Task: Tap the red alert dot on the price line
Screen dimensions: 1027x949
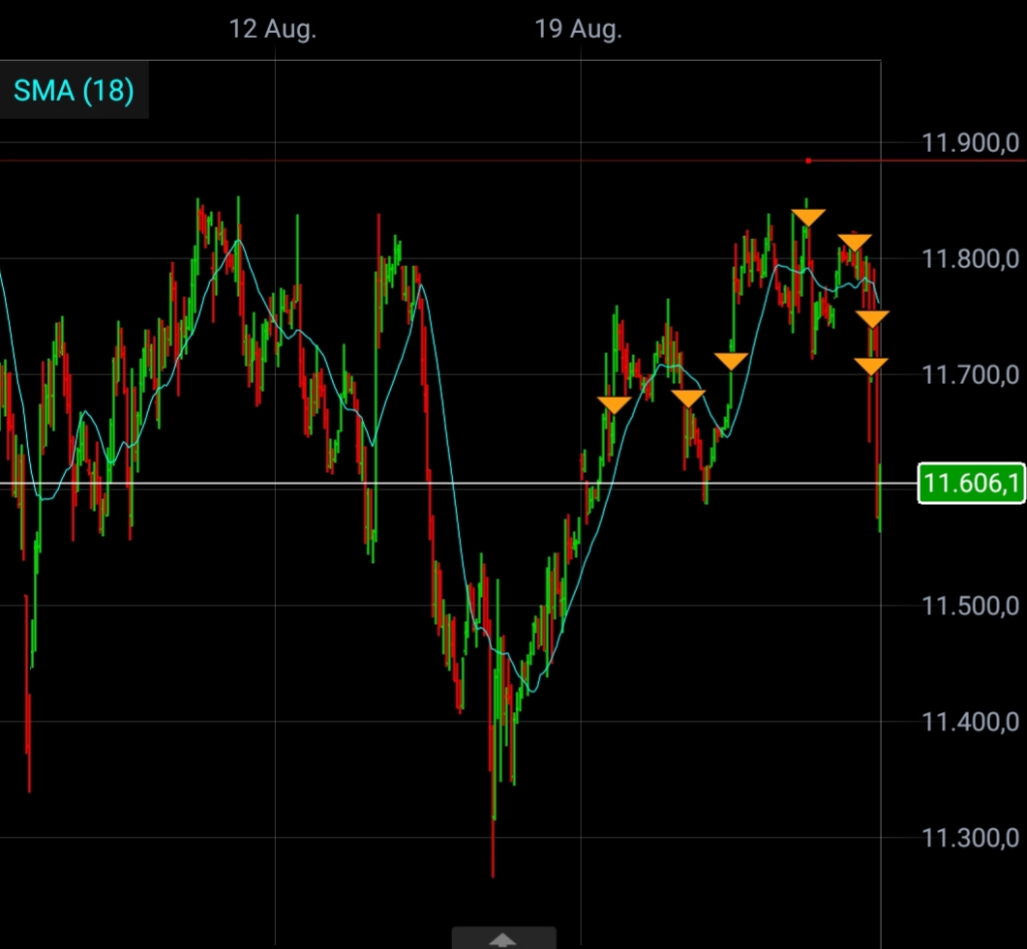Action: click(808, 162)
